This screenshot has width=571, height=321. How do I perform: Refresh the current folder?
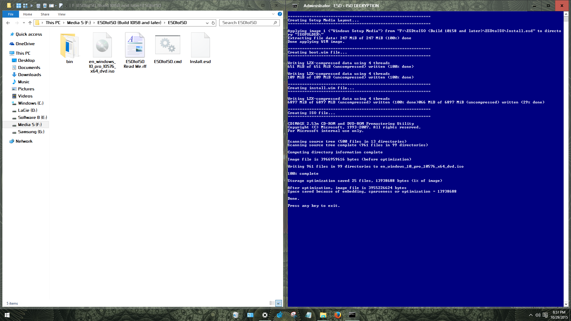[213, 23]
